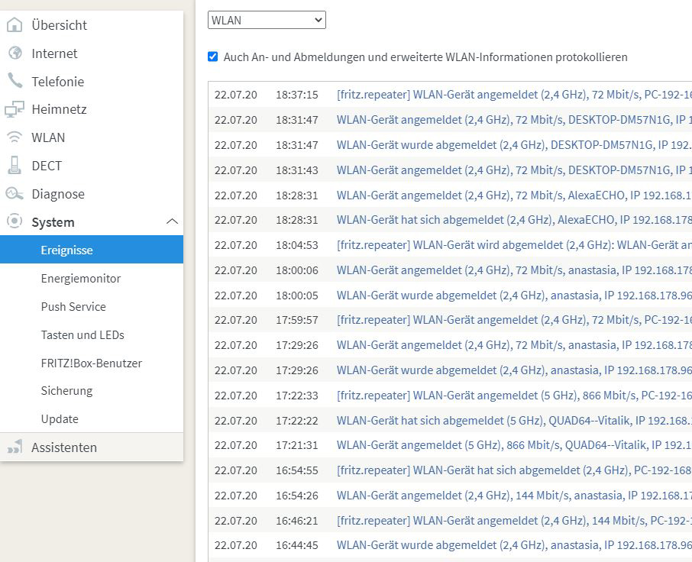The image size is (692, 562).
Task: Click the Assistenten wizard icon
Action: point(14,447)
